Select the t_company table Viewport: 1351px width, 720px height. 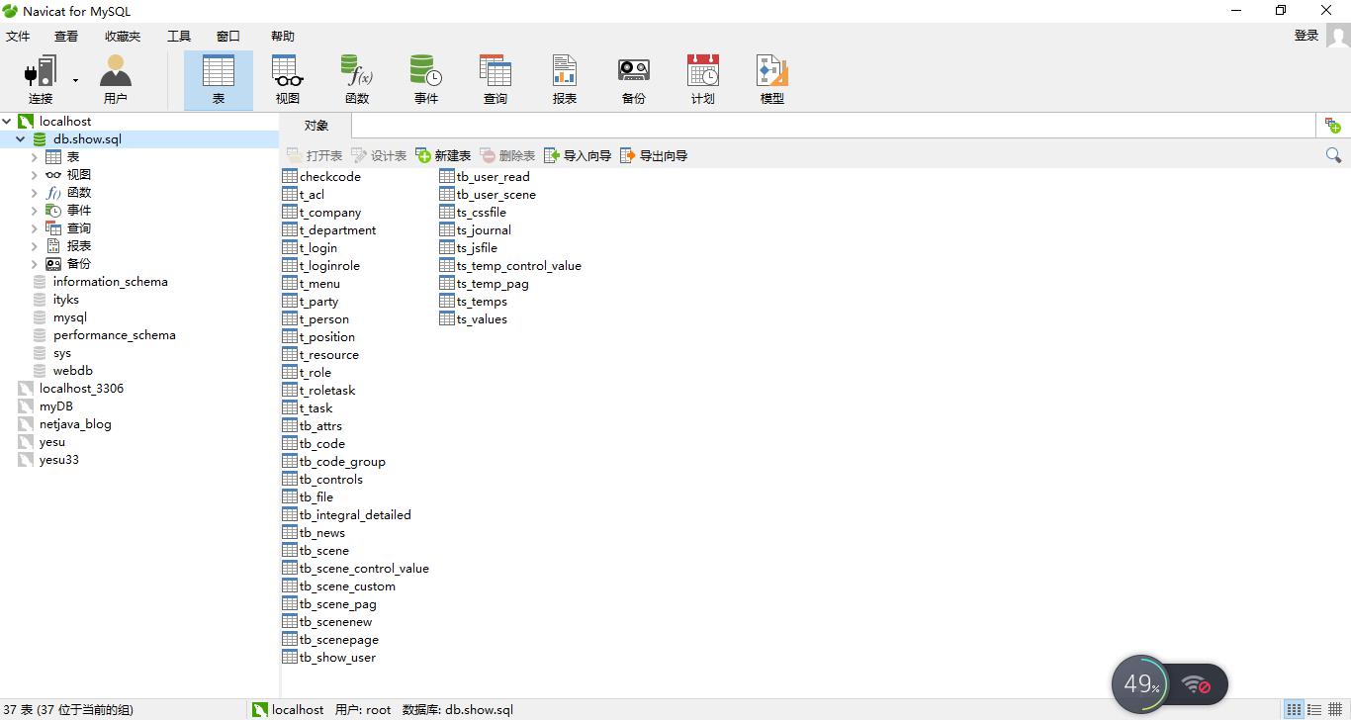coord(321,213)
